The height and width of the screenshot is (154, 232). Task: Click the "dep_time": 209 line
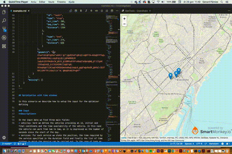[56, 24]
